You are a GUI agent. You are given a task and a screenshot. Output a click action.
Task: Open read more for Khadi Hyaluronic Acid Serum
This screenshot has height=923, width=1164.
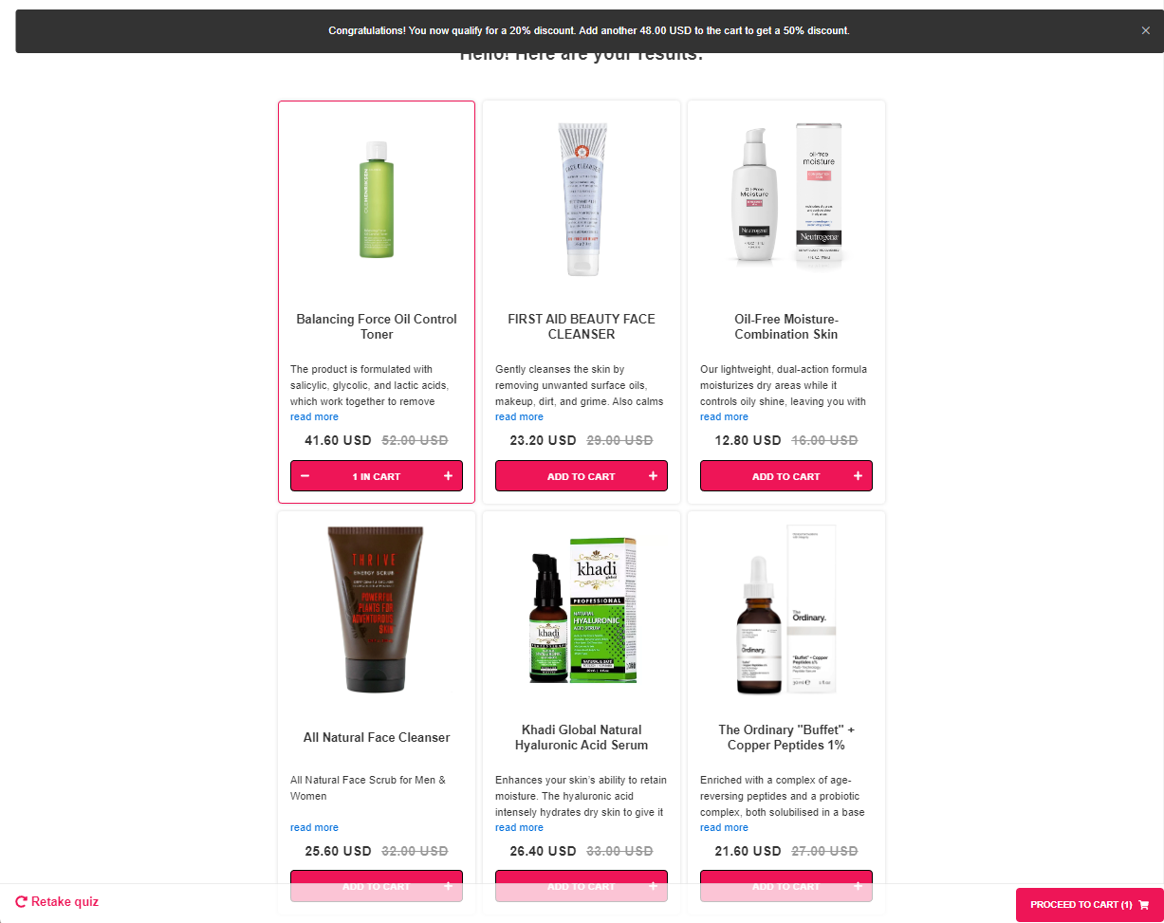pyautogui.click(x=519, y=828)
